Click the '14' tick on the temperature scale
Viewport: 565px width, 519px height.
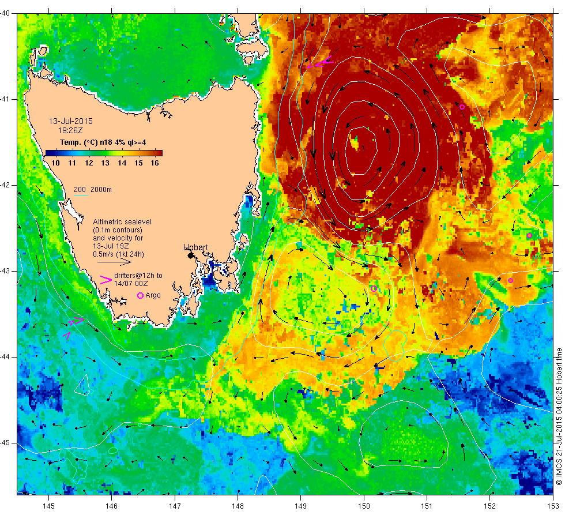122,163
